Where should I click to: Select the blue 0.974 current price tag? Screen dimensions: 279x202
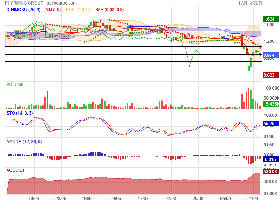(x=269, y=55)
